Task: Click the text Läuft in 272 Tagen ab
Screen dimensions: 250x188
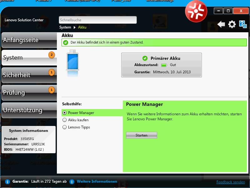Action: 49,181
